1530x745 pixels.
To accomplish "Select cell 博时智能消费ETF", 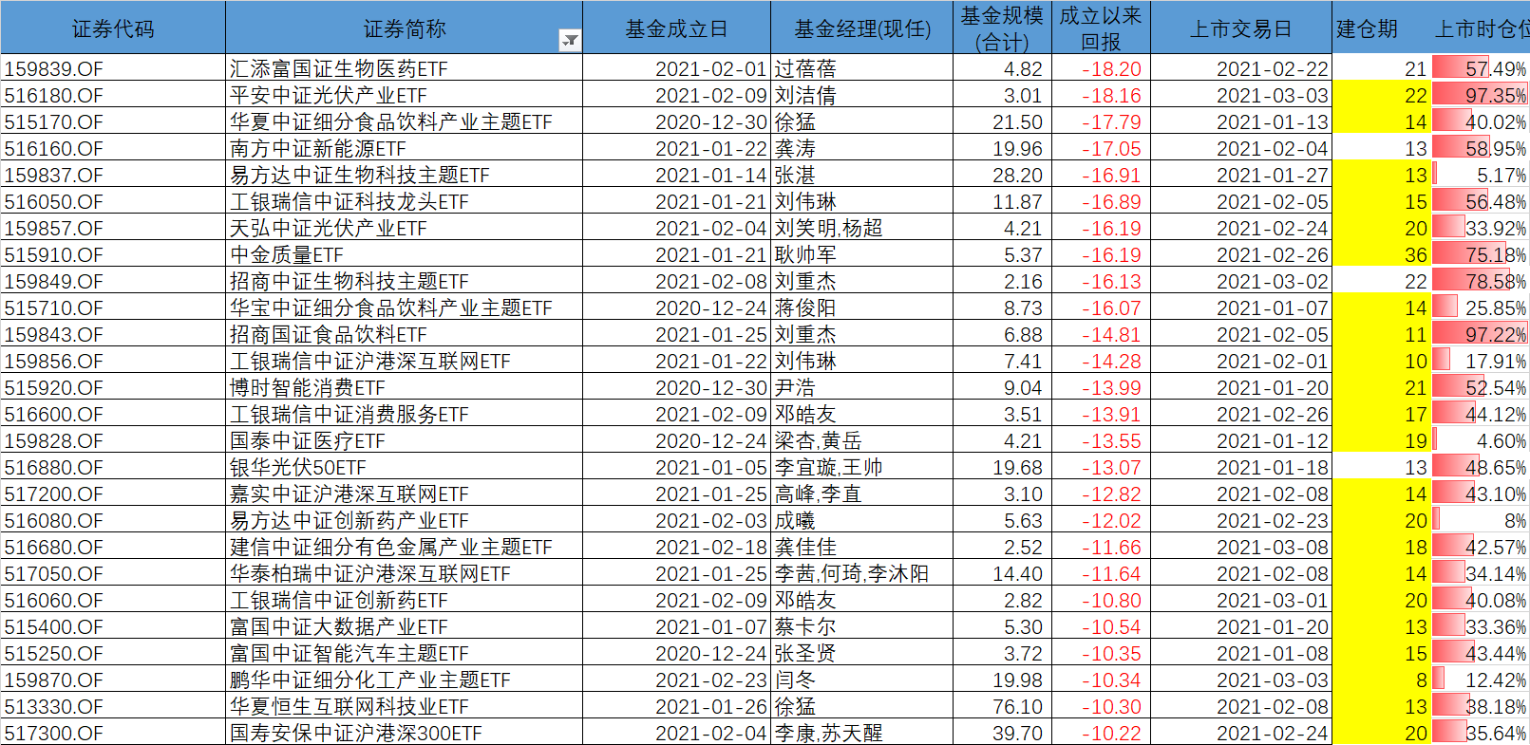I will coord(404,387).
